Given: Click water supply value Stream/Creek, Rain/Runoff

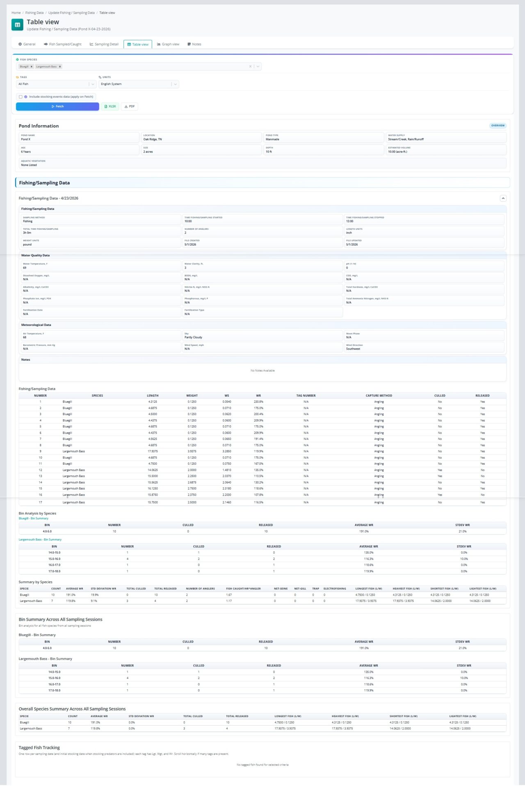Looking at the screenshot, I should (406, 139).
